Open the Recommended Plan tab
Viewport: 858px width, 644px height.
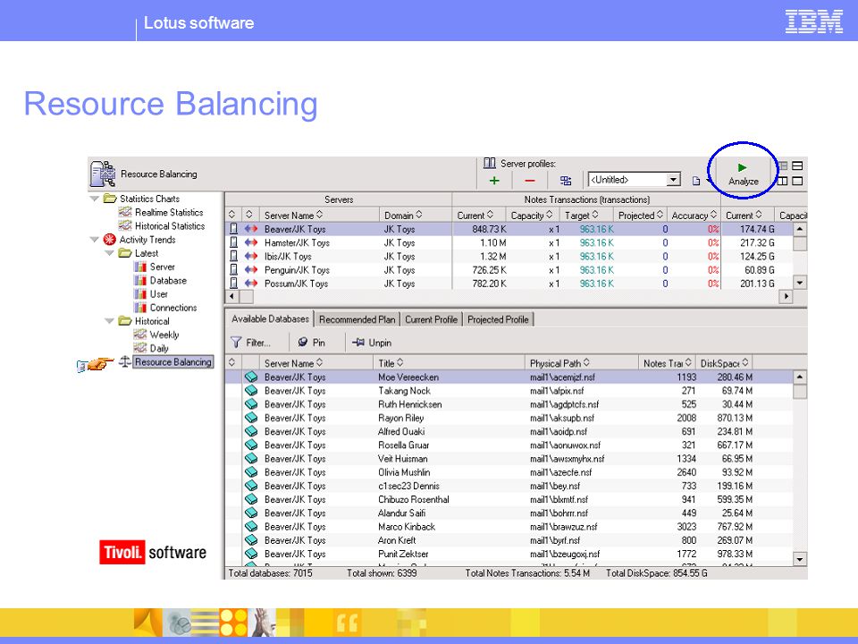[x=357, y=319]
